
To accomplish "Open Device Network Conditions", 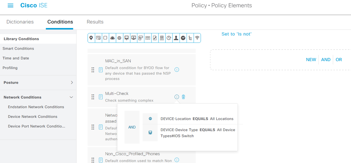I will (33, 116).
